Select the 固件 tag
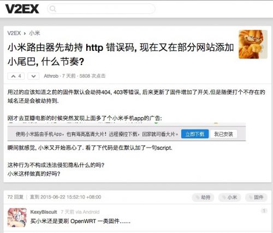 pyautogui.click(x=256, y=197)
